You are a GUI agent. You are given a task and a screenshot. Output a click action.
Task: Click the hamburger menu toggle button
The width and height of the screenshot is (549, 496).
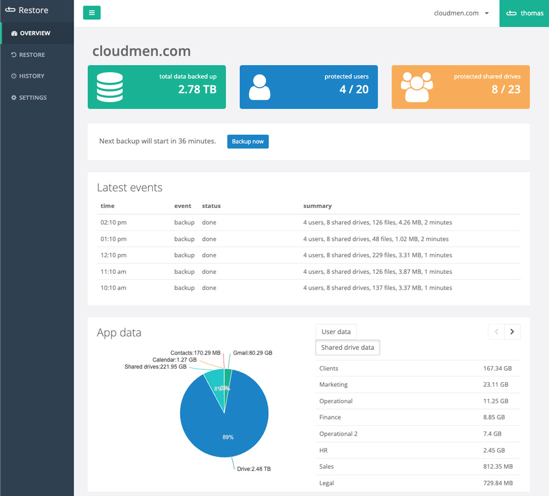pos(92,13)
